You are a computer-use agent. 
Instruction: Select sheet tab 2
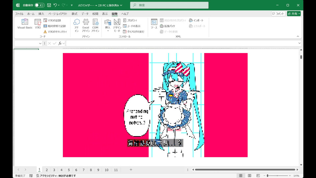tap(47, 170)
